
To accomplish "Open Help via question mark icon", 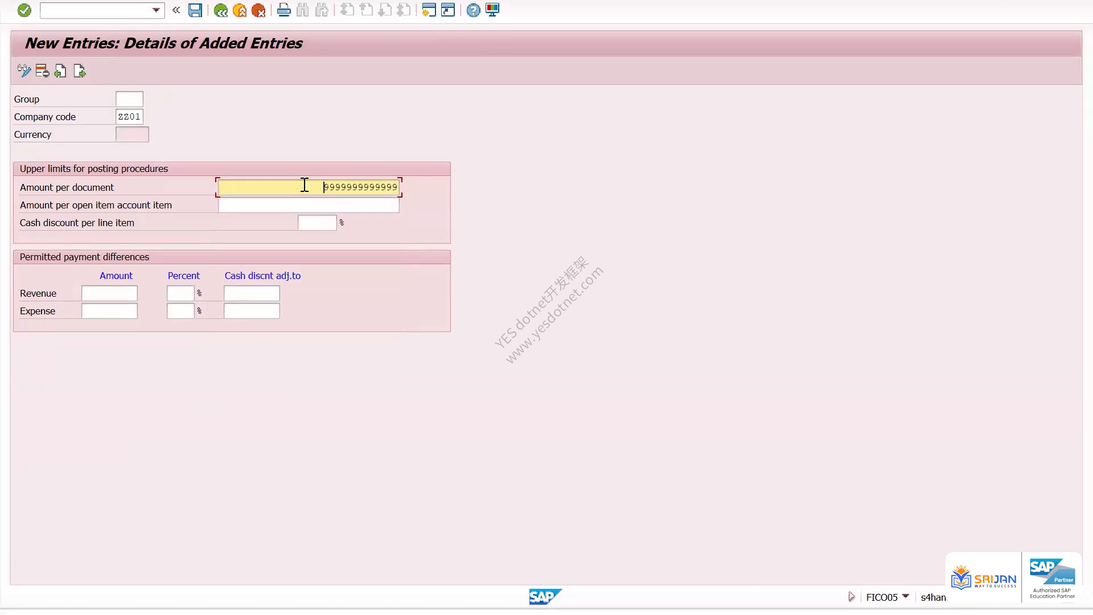I will click(473, 10).
